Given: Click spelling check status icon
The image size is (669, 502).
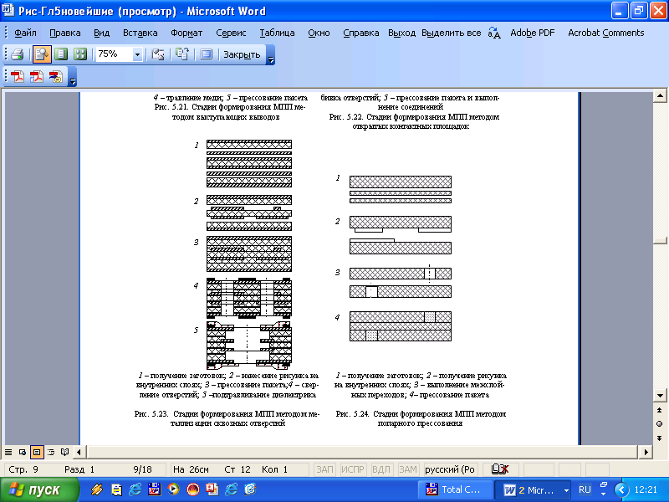Looking at the screenshot, I should pyautogui.click(x=499, y=469).
